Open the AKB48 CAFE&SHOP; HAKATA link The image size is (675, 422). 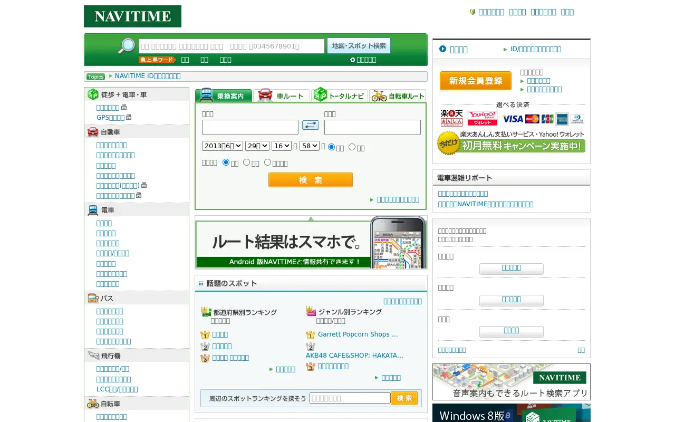click(x=354, y=356)
